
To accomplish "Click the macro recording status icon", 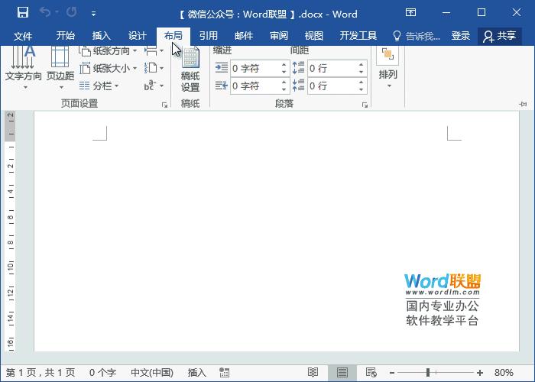I will pyautogui.click(x=224, y=373).
